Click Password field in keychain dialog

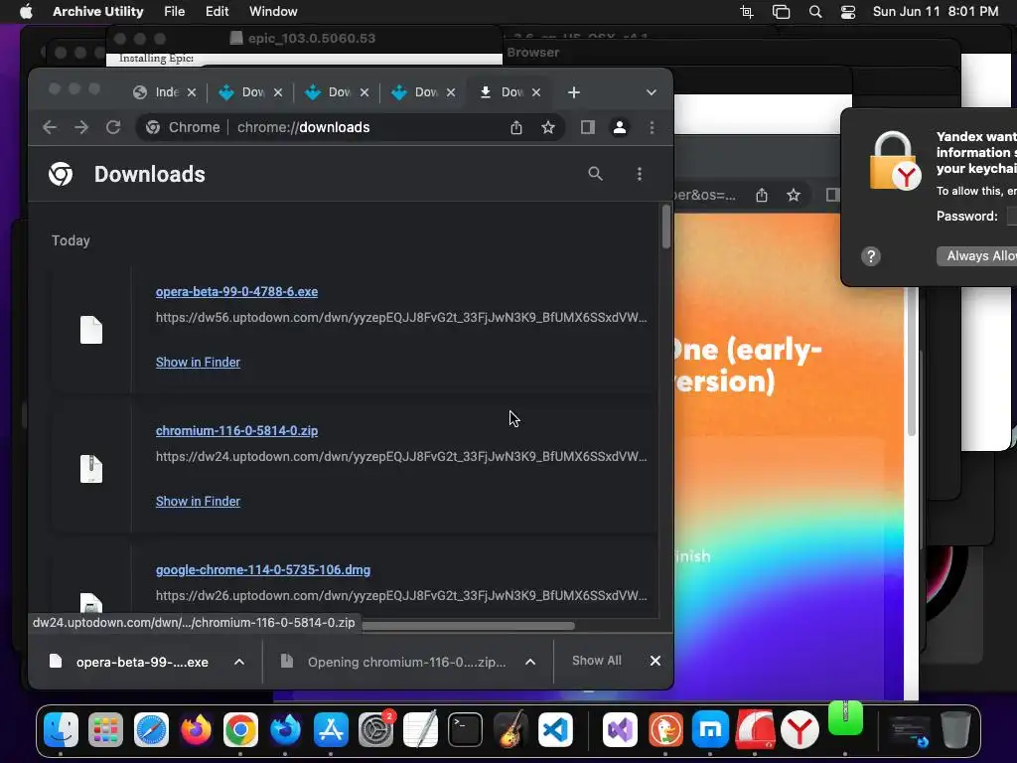pos(1011,216)
